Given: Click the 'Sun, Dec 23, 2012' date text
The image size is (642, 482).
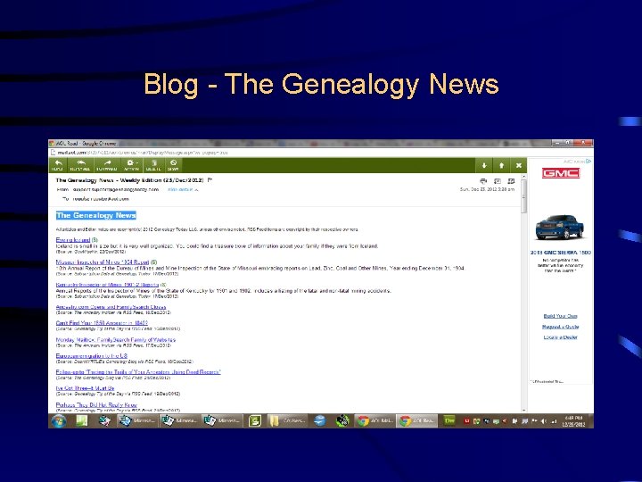Looking at the screenshot, I should point(487,189).
